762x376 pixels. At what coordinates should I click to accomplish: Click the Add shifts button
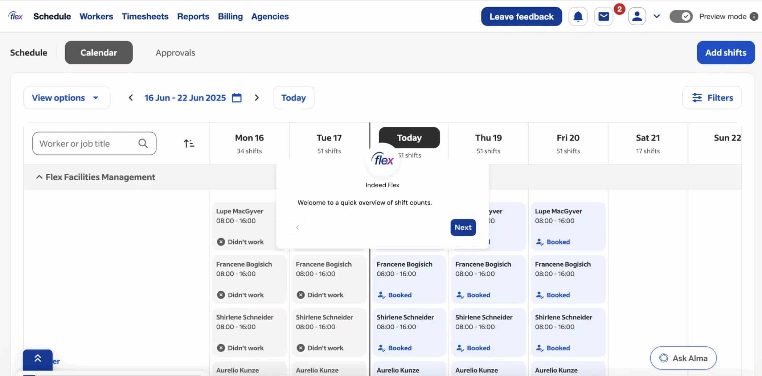click(x=725, y=53)
